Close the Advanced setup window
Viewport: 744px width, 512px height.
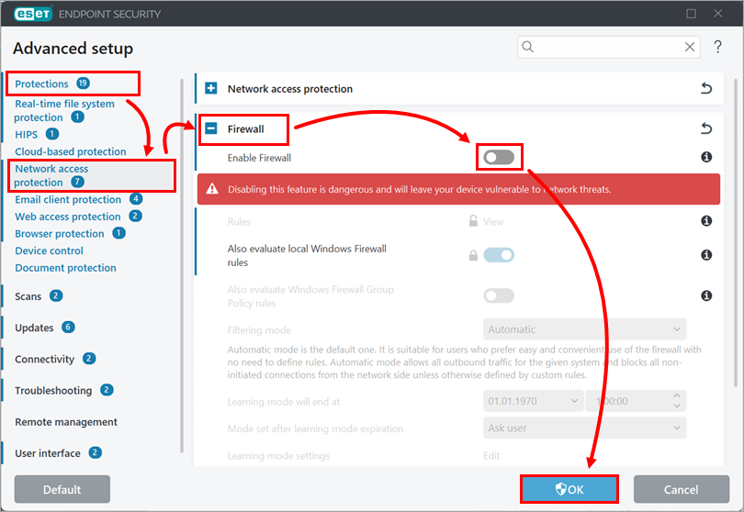tap(718, 13)
